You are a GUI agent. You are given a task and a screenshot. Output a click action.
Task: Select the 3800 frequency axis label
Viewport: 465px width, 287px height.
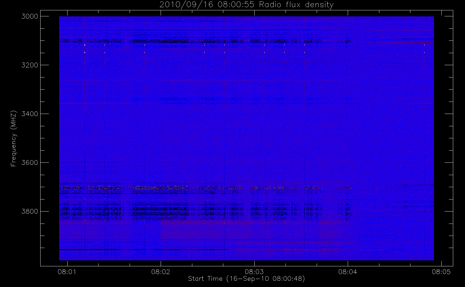[30, 212]
